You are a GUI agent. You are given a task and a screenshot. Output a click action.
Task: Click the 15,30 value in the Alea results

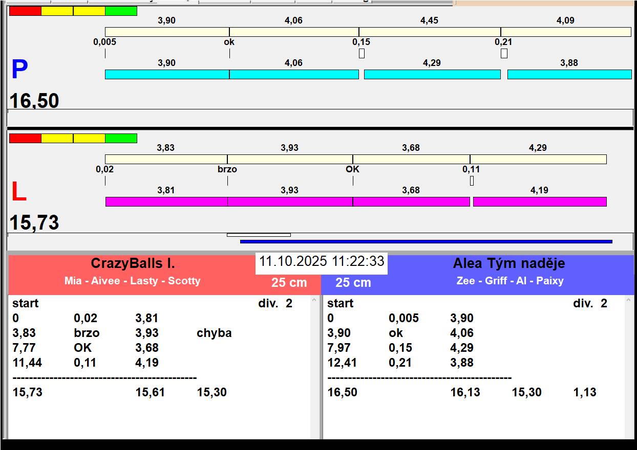click(526, 392)
